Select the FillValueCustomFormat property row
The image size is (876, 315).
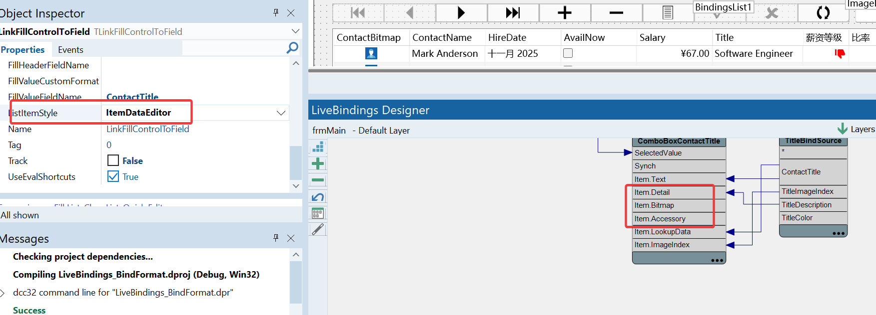[144, 81]
